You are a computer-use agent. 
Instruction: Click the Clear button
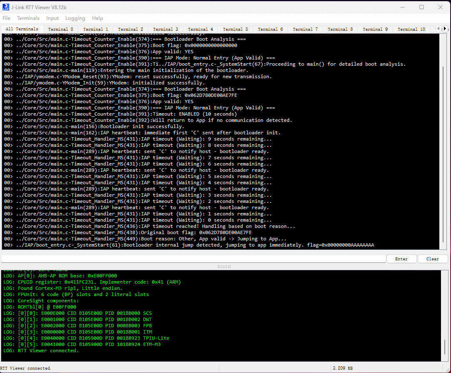coord(432,259)
